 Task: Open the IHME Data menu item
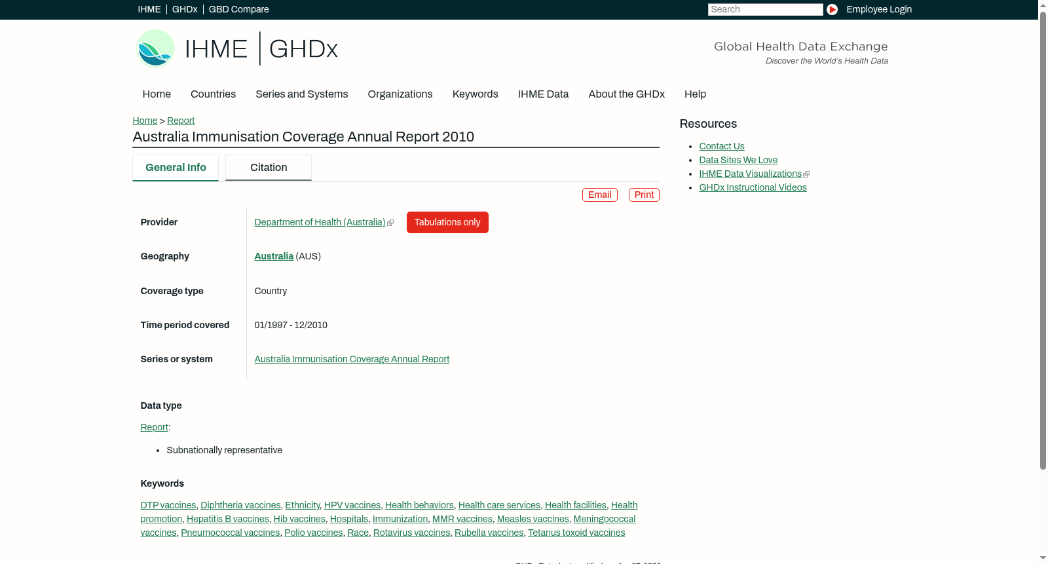(x=544, y=94)
